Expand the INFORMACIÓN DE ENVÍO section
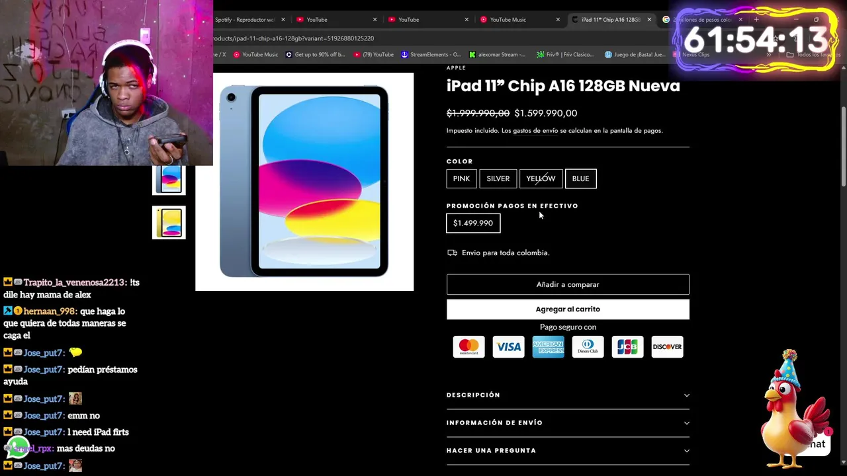 [568, 423]
